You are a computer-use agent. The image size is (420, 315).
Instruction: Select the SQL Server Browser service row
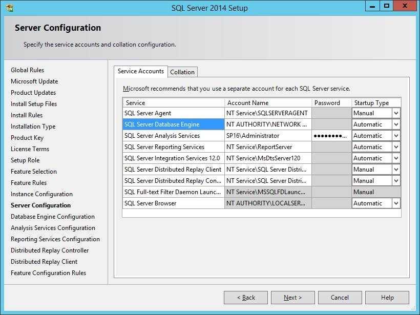(x=173, y=203)
